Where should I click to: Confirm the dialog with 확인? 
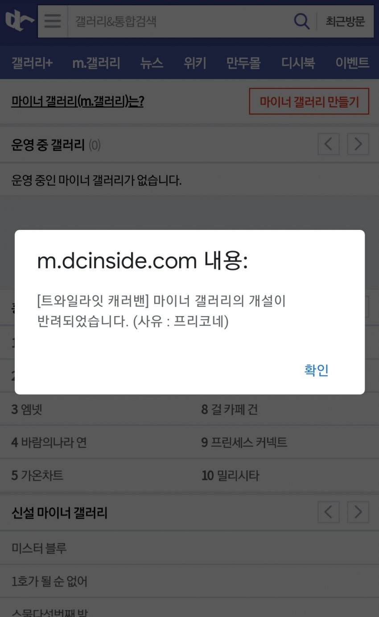[317, 370]
